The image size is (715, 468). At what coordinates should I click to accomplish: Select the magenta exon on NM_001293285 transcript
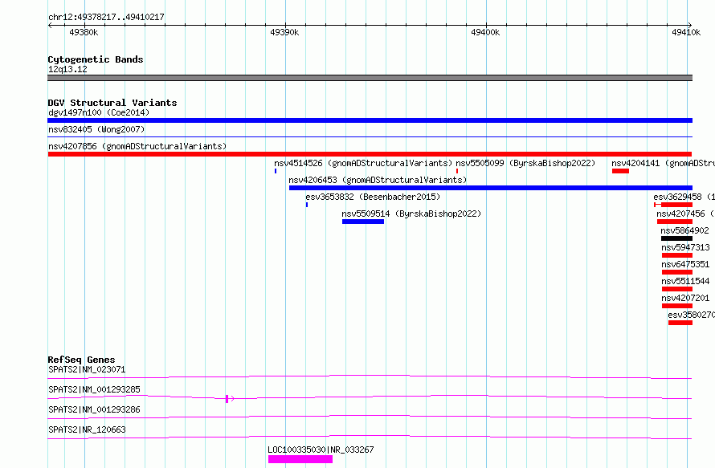pyautogui.click(x=227, y=399)
